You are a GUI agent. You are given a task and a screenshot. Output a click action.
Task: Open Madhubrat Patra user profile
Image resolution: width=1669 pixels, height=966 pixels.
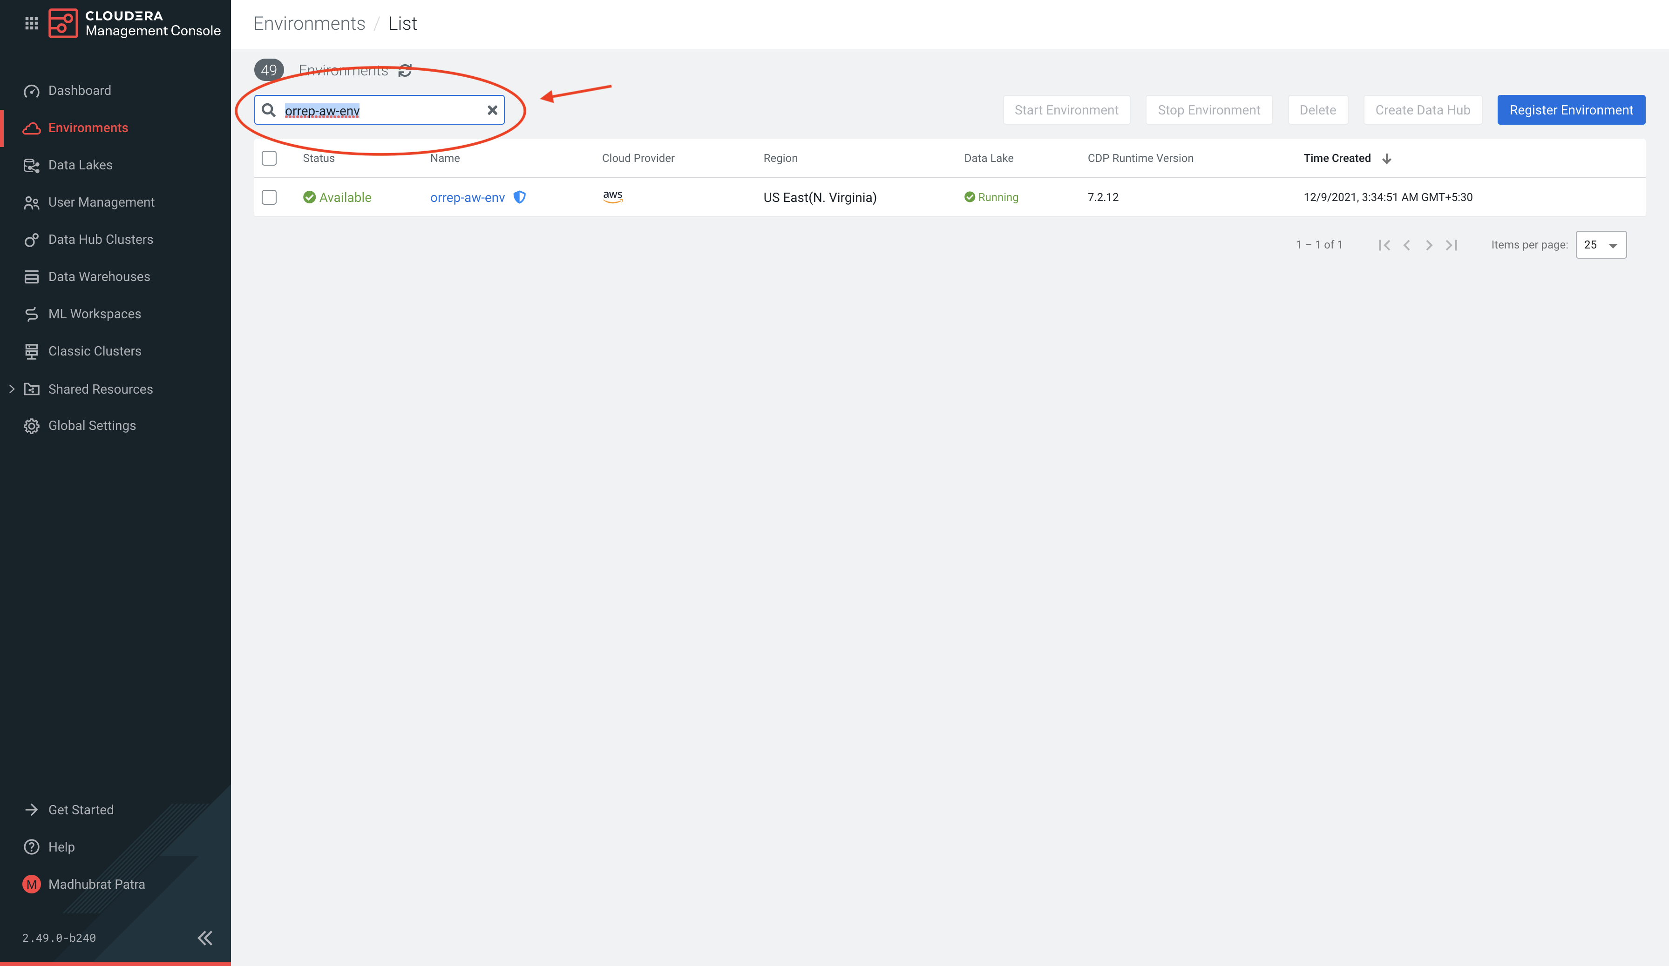click(x=96, y=884)
